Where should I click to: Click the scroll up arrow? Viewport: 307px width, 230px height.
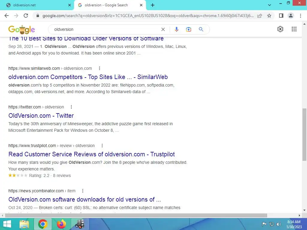(x=304, y=24)
